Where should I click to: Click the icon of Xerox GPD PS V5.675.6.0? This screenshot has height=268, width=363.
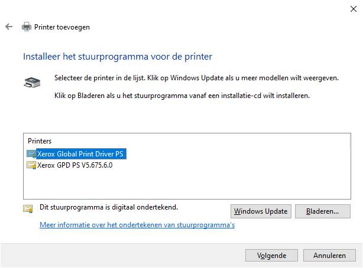coord(31,165)
